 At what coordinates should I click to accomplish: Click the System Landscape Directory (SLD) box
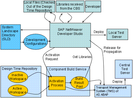[11, 37]
